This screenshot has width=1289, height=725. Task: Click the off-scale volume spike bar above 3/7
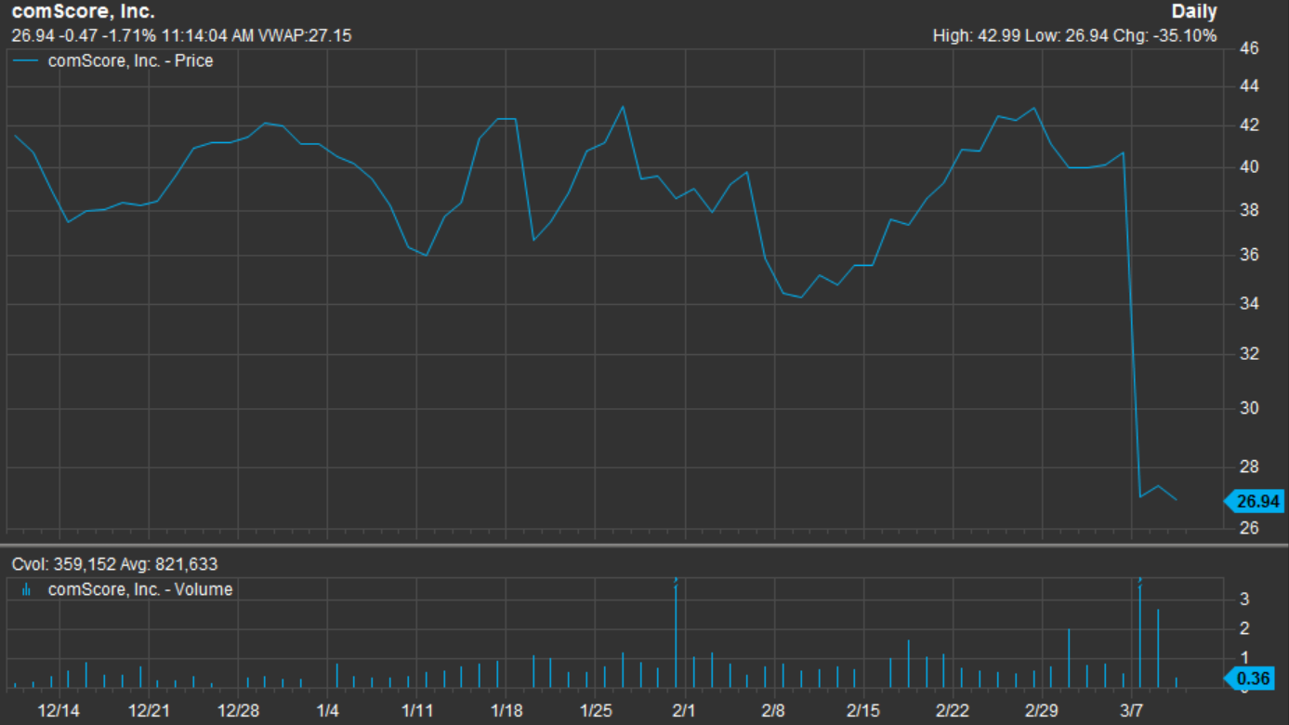click(1139, 633)
